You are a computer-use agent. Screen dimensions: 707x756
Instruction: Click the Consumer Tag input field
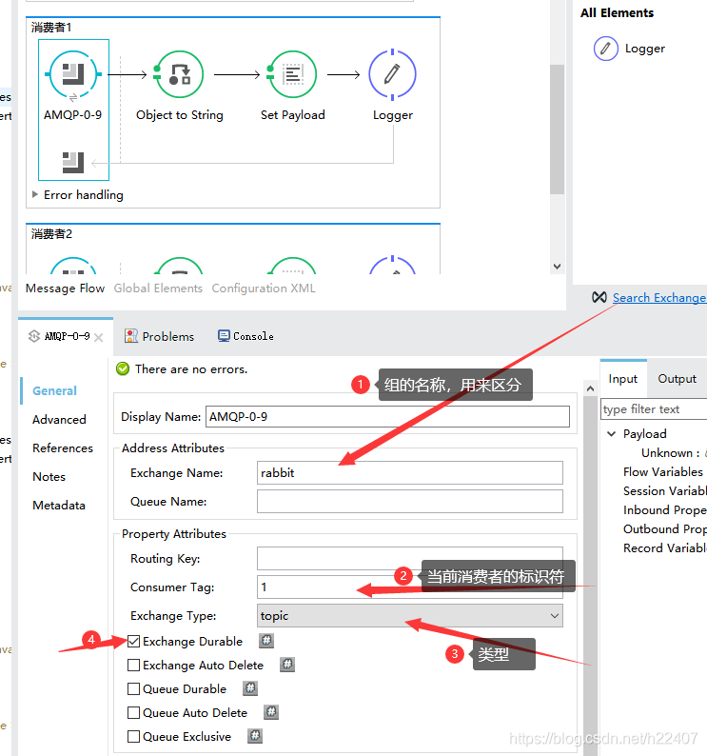[410, 587]
